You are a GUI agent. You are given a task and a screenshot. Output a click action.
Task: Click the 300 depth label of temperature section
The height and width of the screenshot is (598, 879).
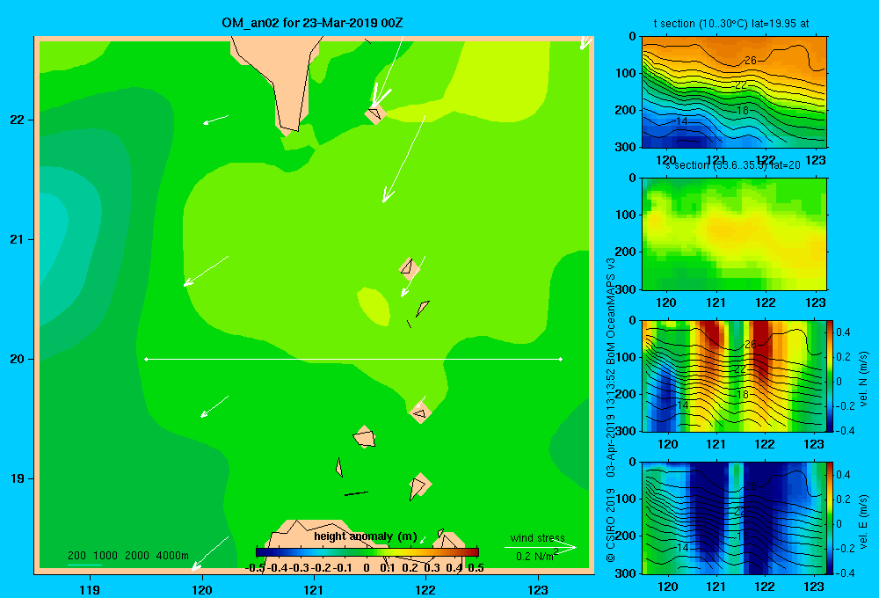(626, 147)
